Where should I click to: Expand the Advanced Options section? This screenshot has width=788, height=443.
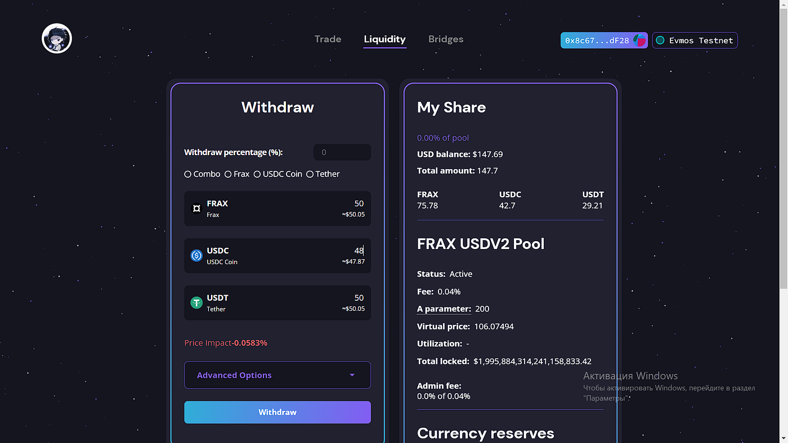pyautogui.click(x=277, y=375)
